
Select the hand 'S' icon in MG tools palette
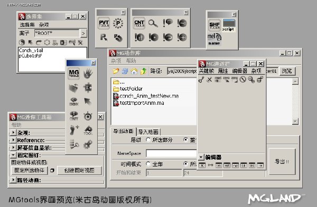[x=88, y=73]
